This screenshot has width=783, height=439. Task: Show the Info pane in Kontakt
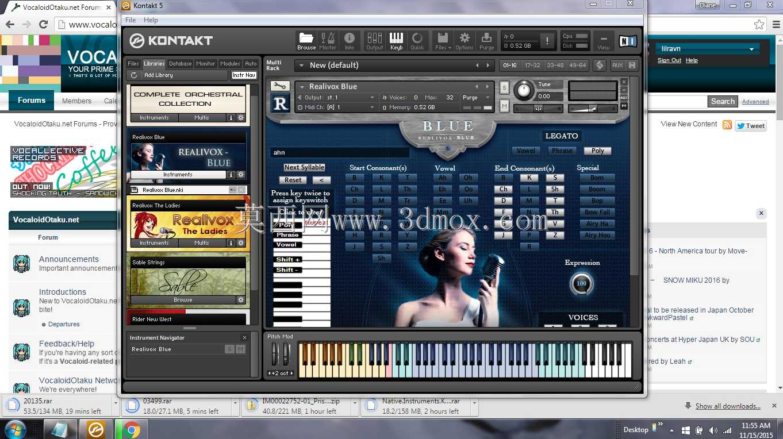tap(350, 41)
